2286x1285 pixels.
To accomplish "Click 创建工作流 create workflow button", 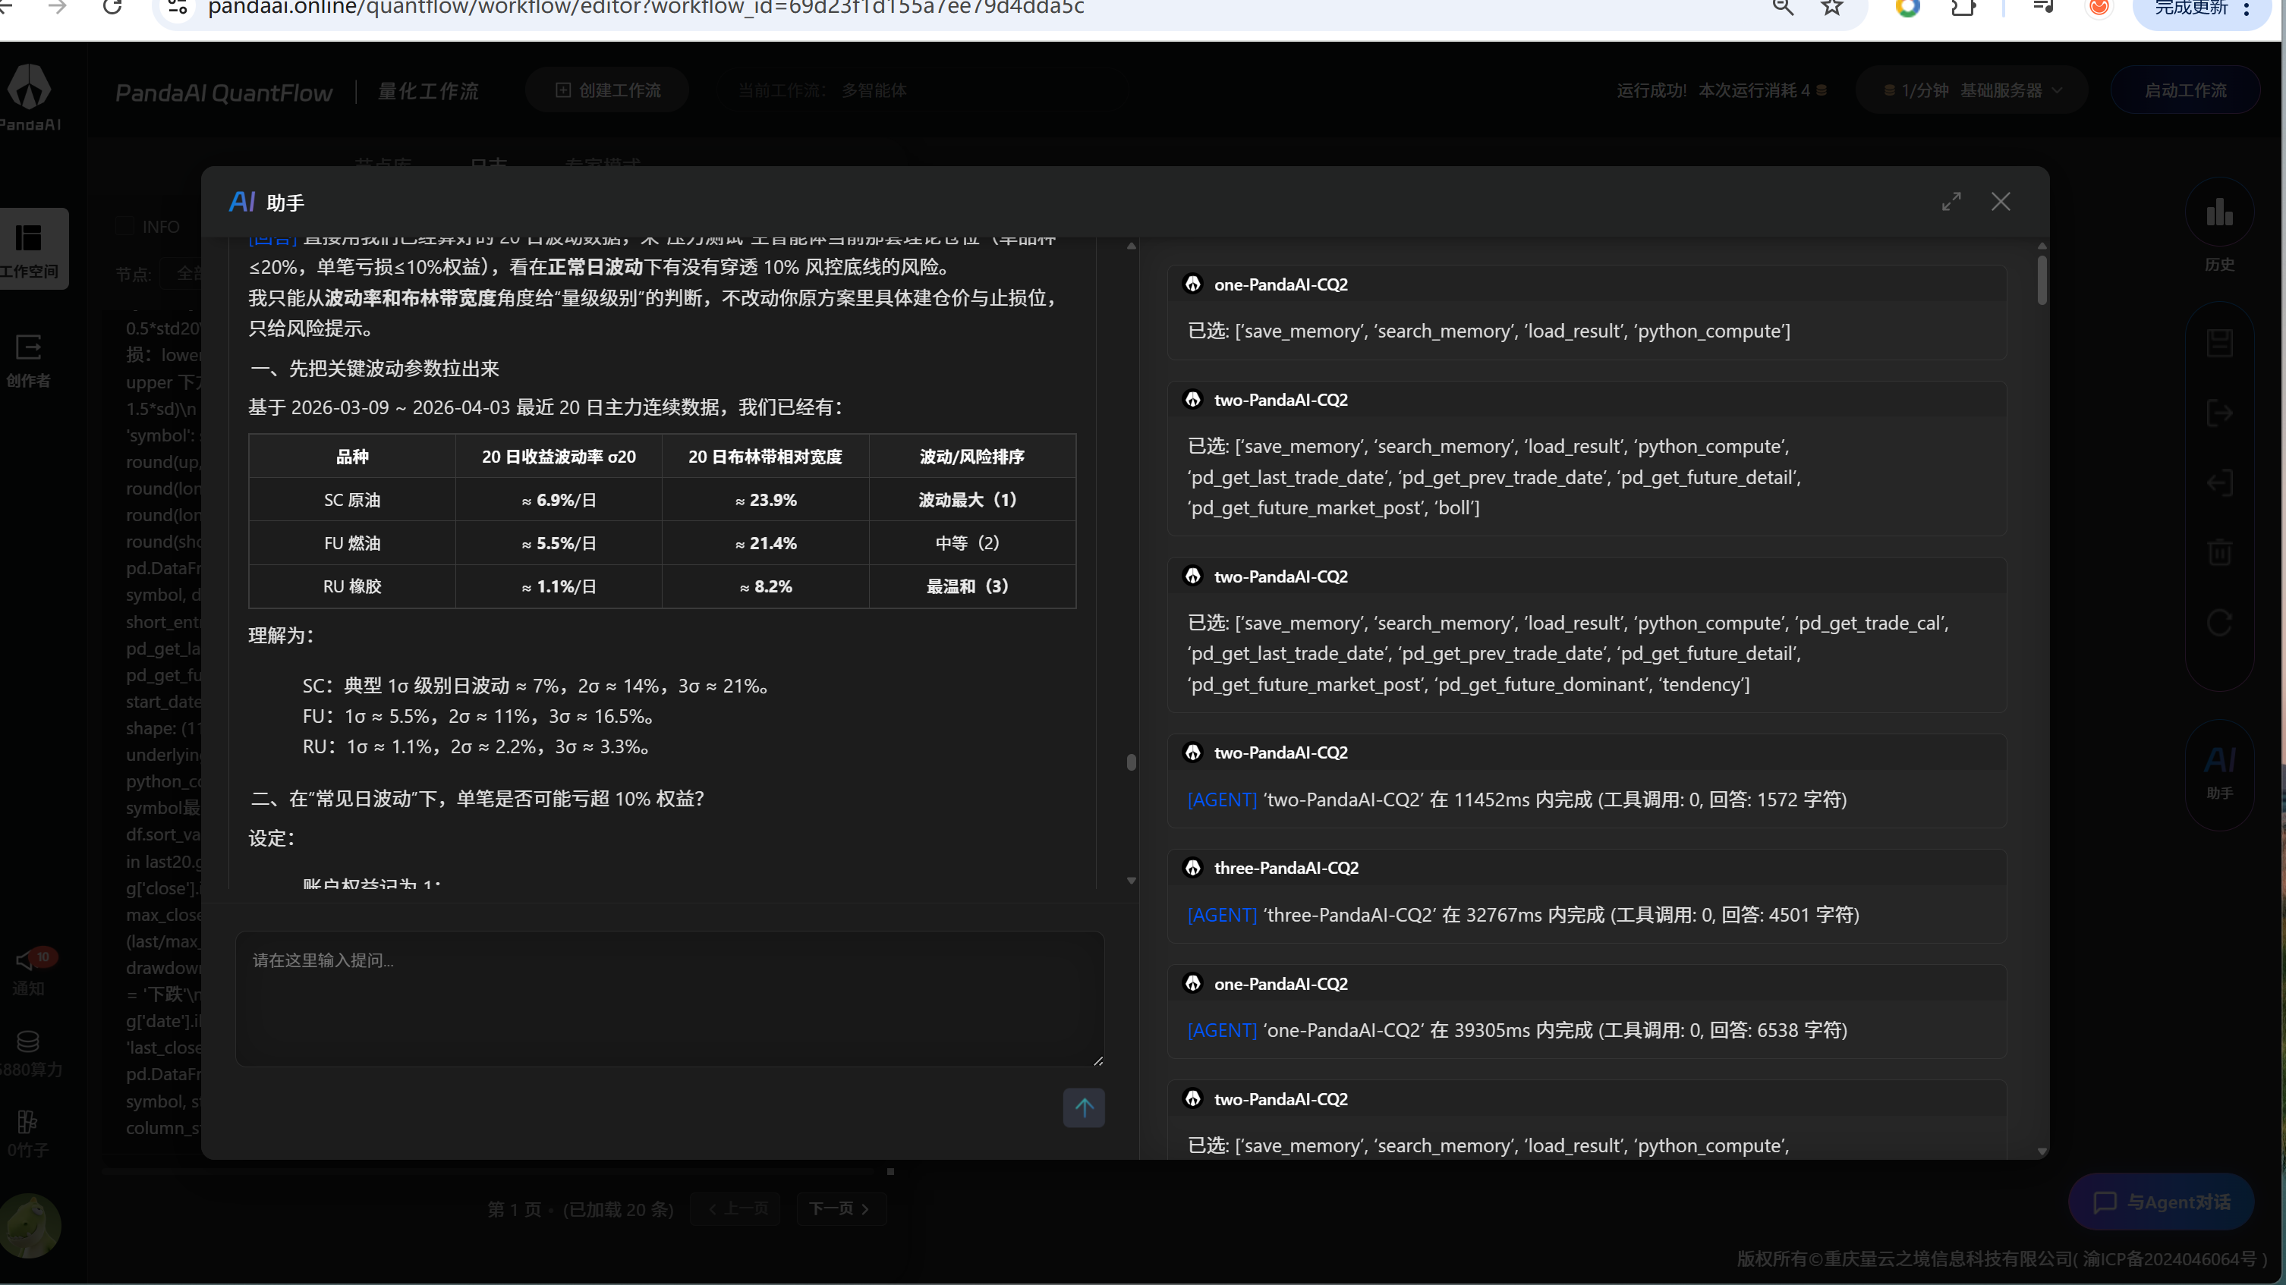I will tap(608, 90).
